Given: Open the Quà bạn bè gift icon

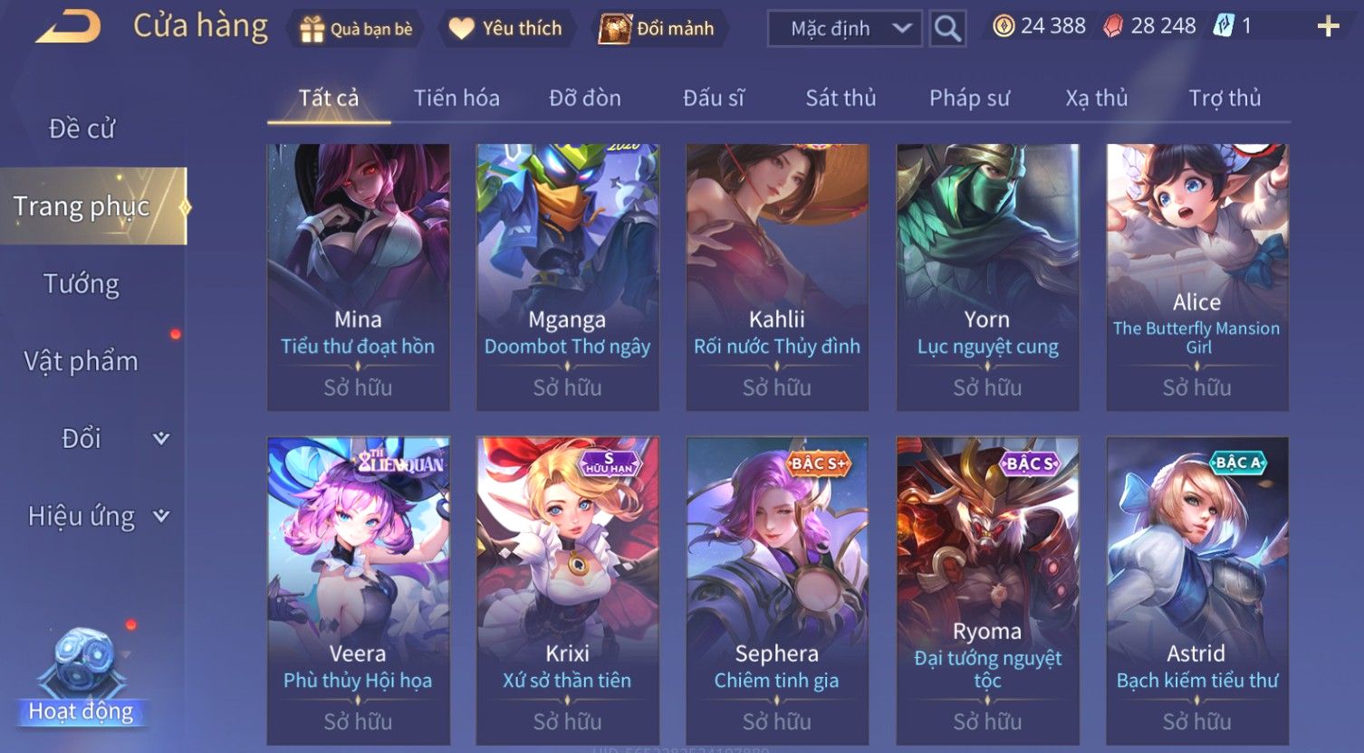Looking at the screenshot, I should [312, 29].
